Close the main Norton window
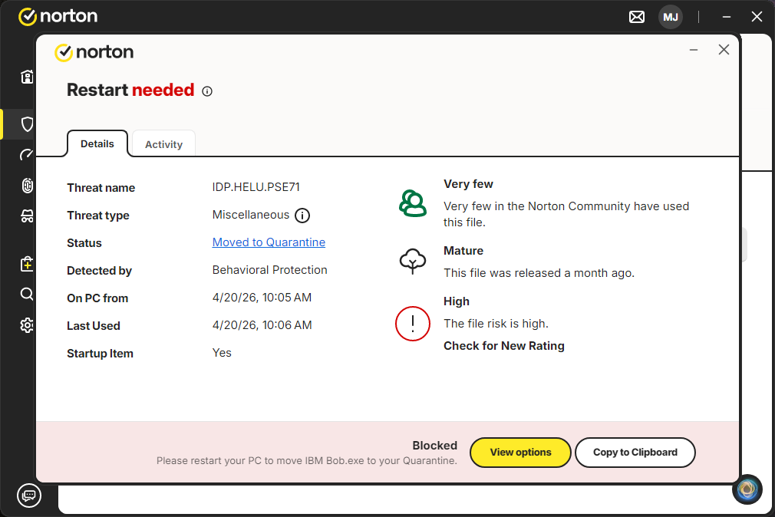Screen dimensions: 775x517 757,17
